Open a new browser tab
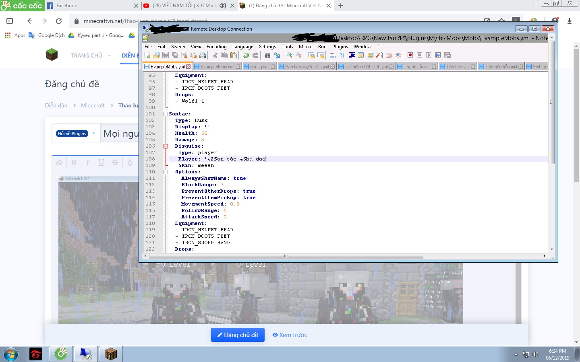The image size is (580, 362). point(341,6)
